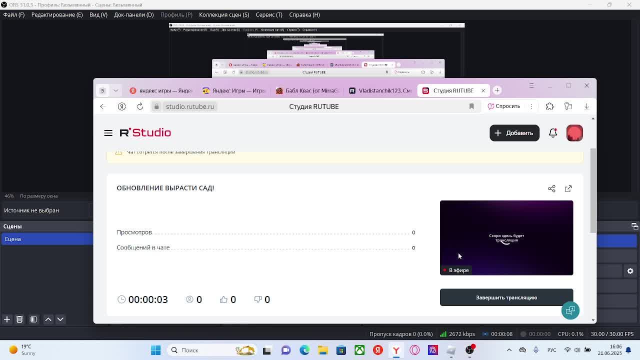This screenshot has width=640, height=360.
Task: Open the red profile avatar
Action: [574, 133]
